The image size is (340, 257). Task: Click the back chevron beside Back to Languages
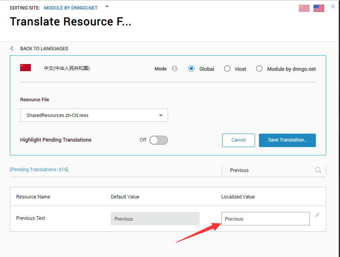click(12, 48)
